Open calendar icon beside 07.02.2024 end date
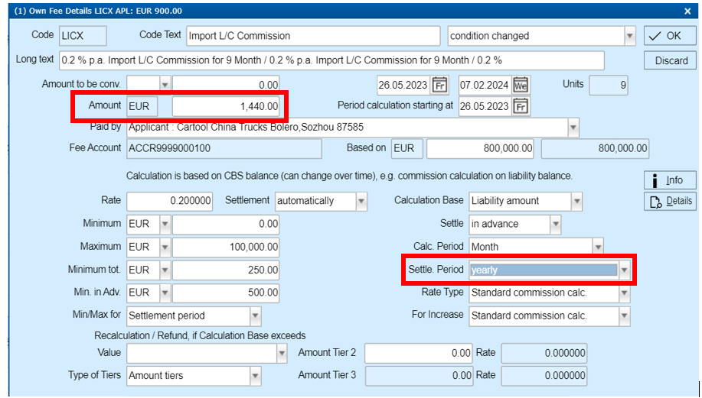702x398 pixels. pyautogui.click(x=521, y=85)
